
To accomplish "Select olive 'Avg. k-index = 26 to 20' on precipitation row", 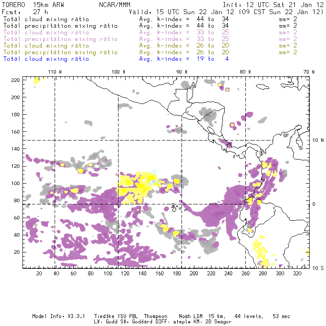I will [x=184, y=52].
